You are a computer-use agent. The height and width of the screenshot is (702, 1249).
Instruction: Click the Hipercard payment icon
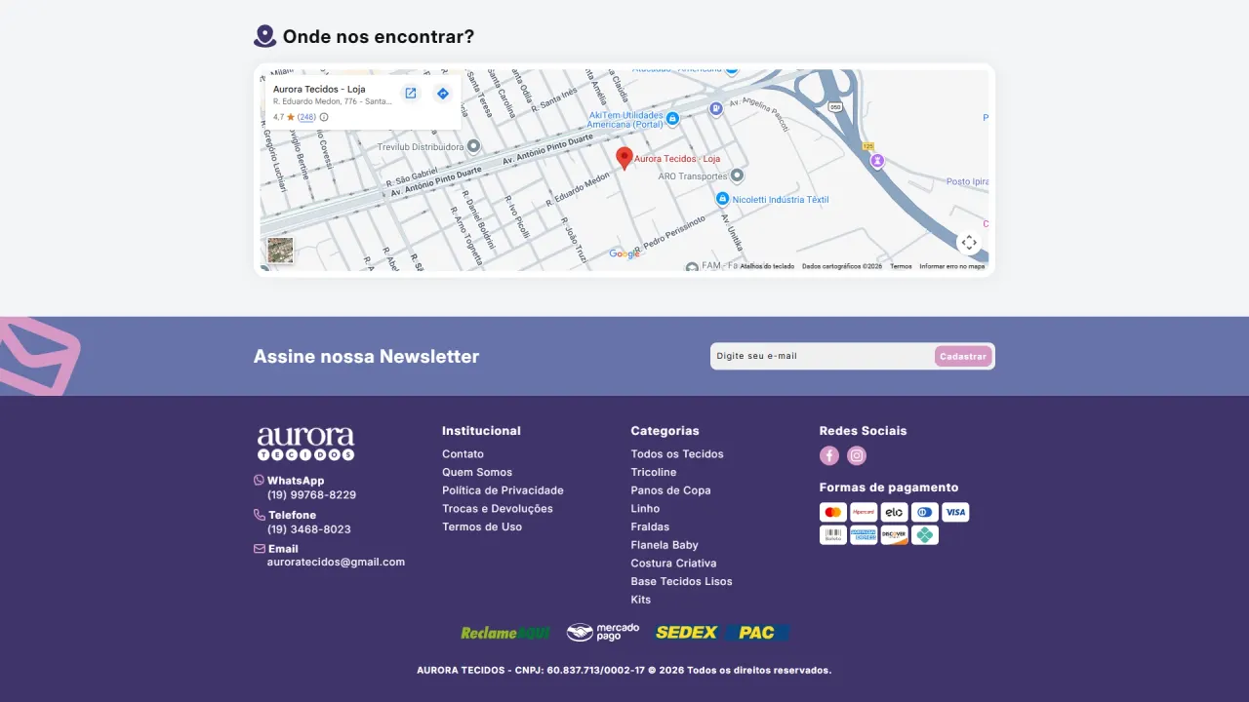[x=864, y=512]
